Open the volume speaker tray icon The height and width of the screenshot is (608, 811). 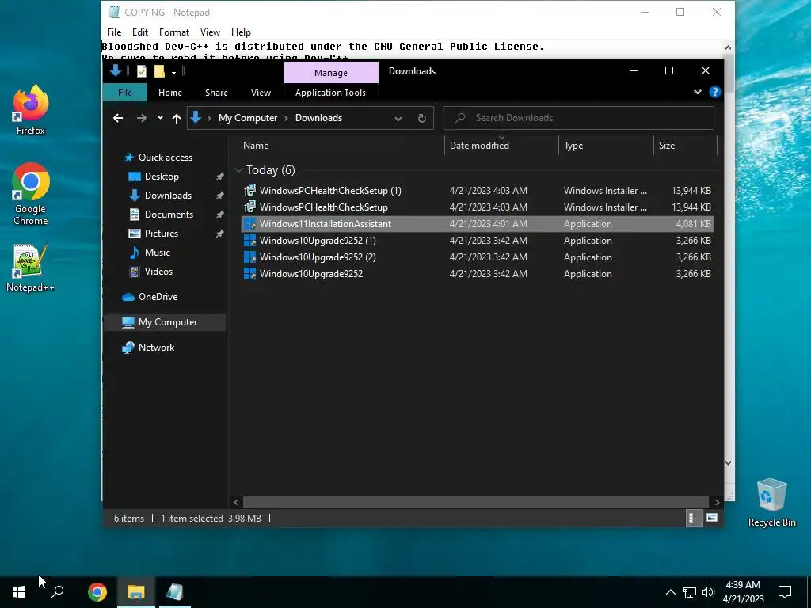(708, 592)
